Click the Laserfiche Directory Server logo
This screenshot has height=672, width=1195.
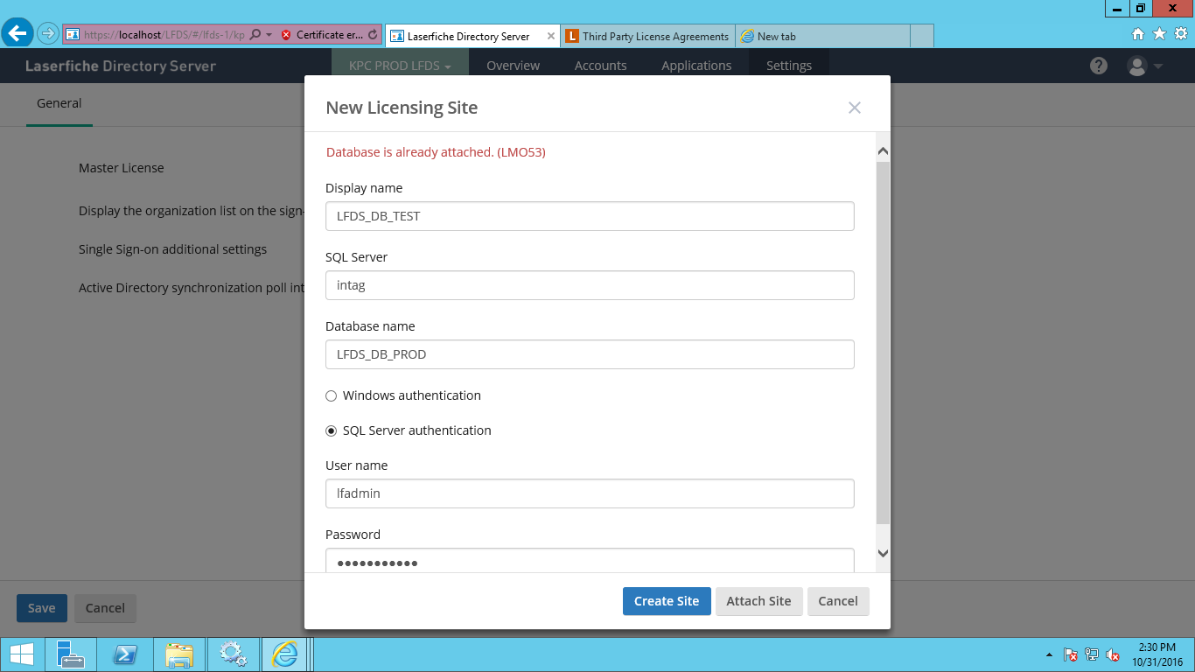click(x=121, y=66)
